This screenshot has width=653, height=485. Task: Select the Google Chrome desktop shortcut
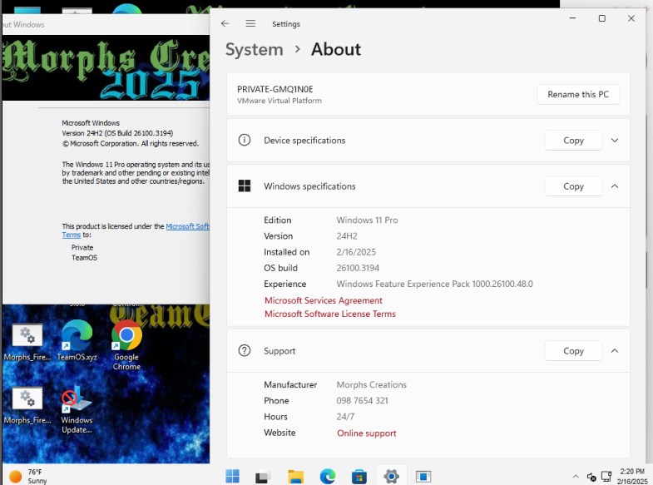[x=126, y=345]
